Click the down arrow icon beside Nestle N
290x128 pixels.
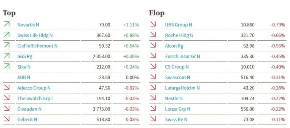coord(153,98)
